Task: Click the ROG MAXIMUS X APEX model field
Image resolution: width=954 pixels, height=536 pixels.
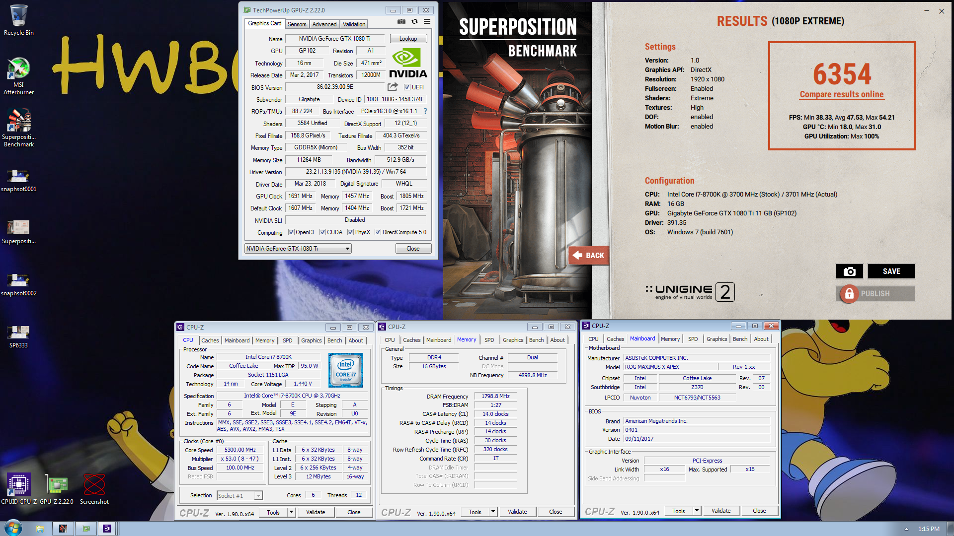Action: [671, 367]
